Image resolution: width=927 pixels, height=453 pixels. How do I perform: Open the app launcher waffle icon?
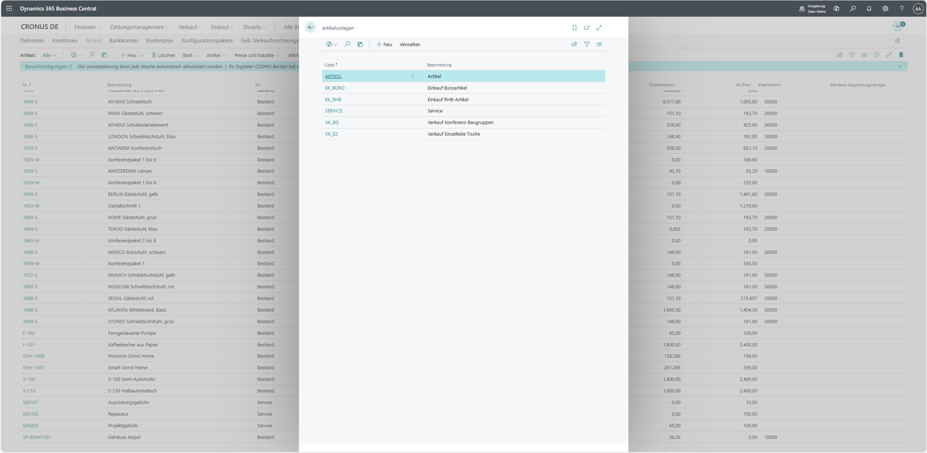[x=9, y=8]
